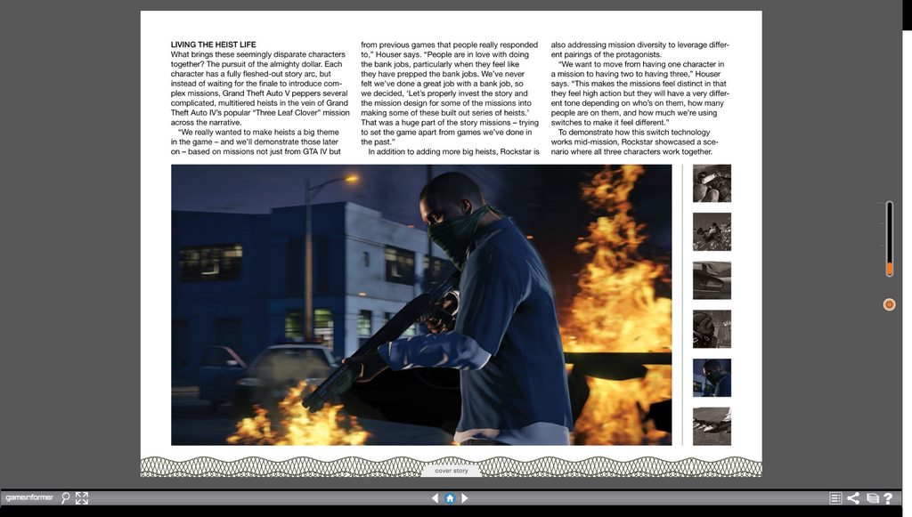The width and height of the screenshot is (912, 517).
Task: Open the table of contents list icon
Action: pos(835,498)
